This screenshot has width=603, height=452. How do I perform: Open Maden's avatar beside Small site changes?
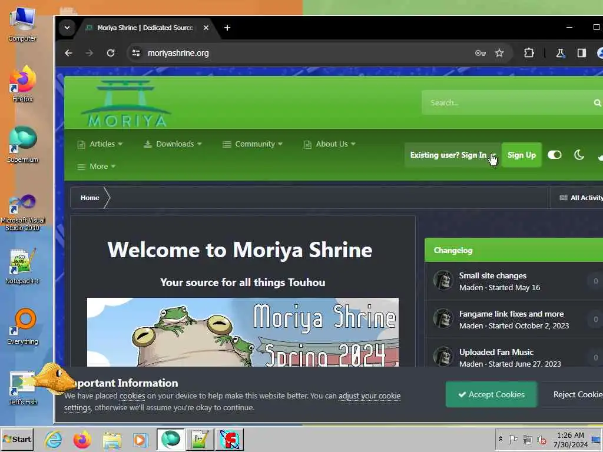[443, 280]
